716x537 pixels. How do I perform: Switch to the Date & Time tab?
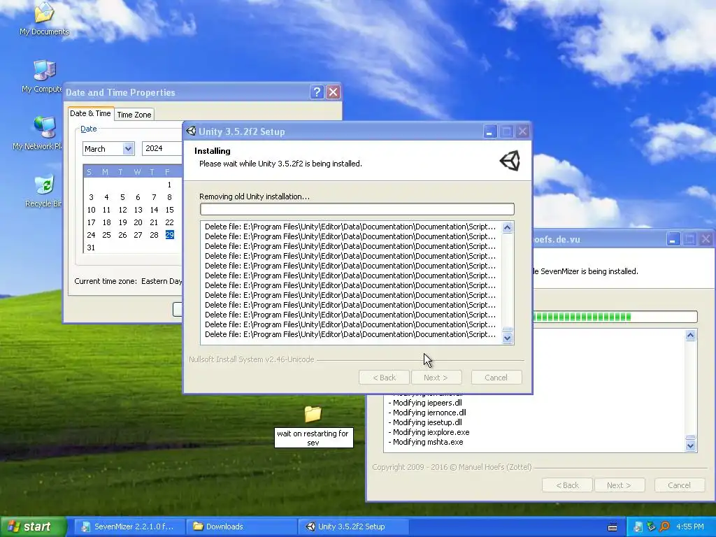coord(90,113)
